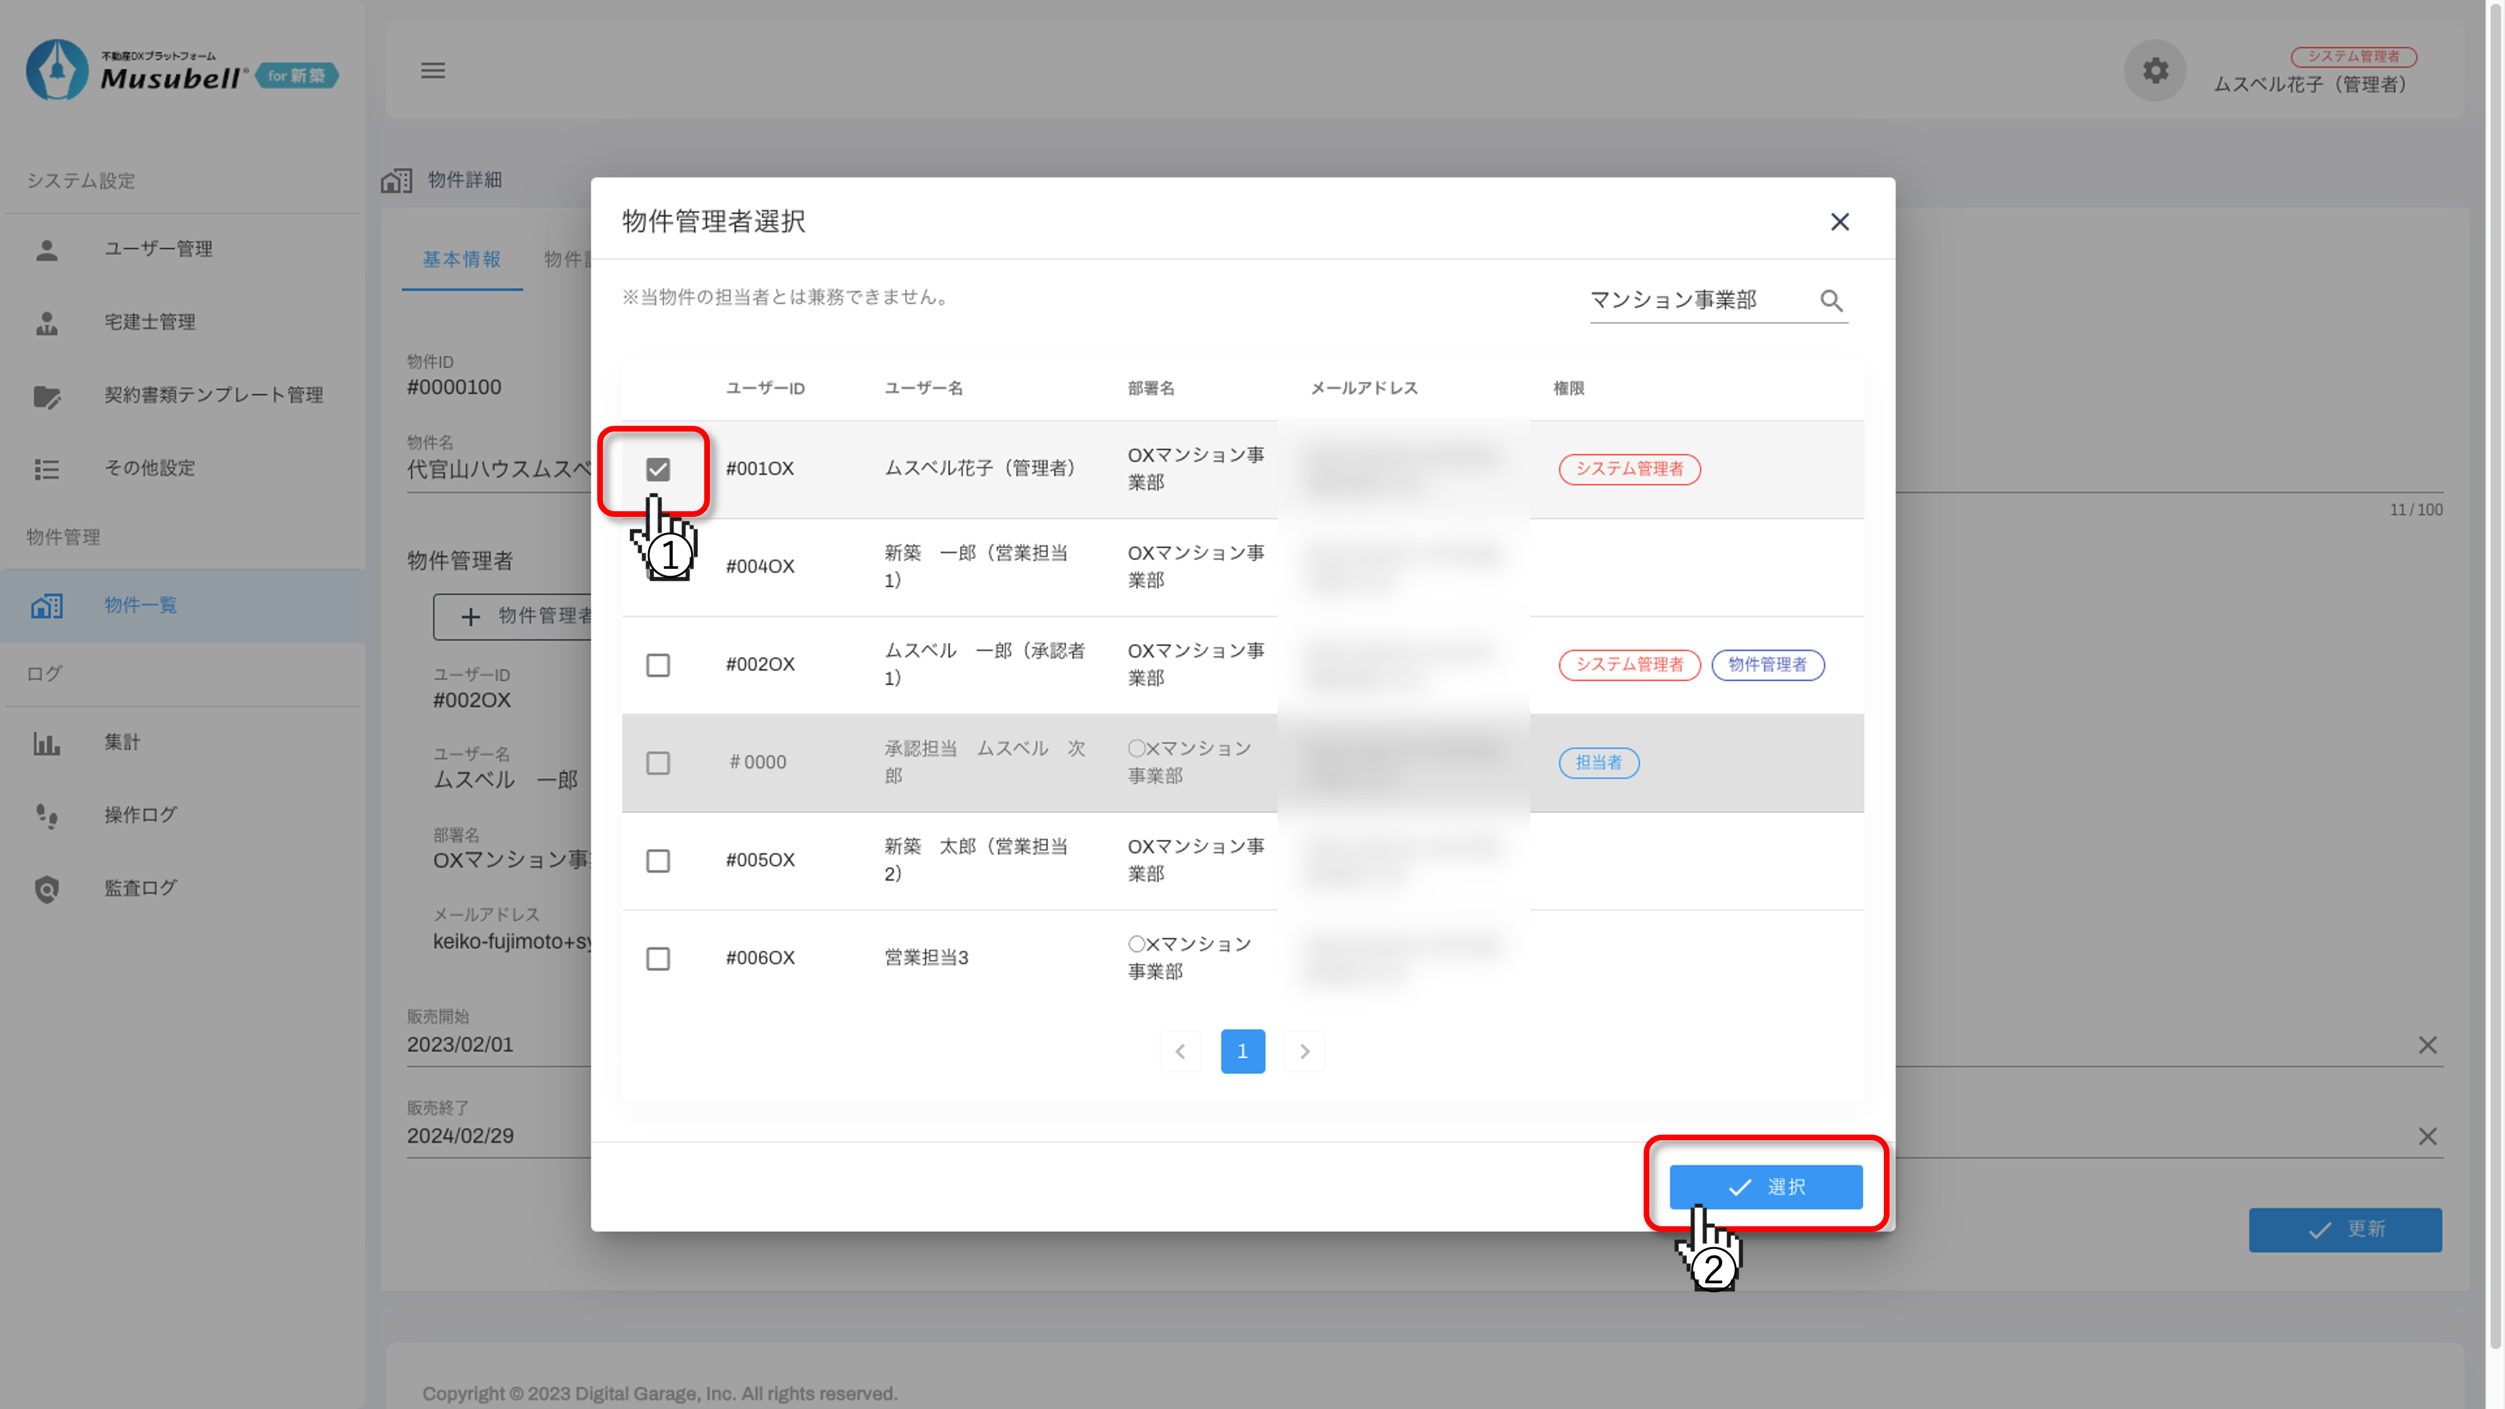Select page 1 pagination button
The width and height of the screenshot is (2505, 1409).
coord(1242,1051)
